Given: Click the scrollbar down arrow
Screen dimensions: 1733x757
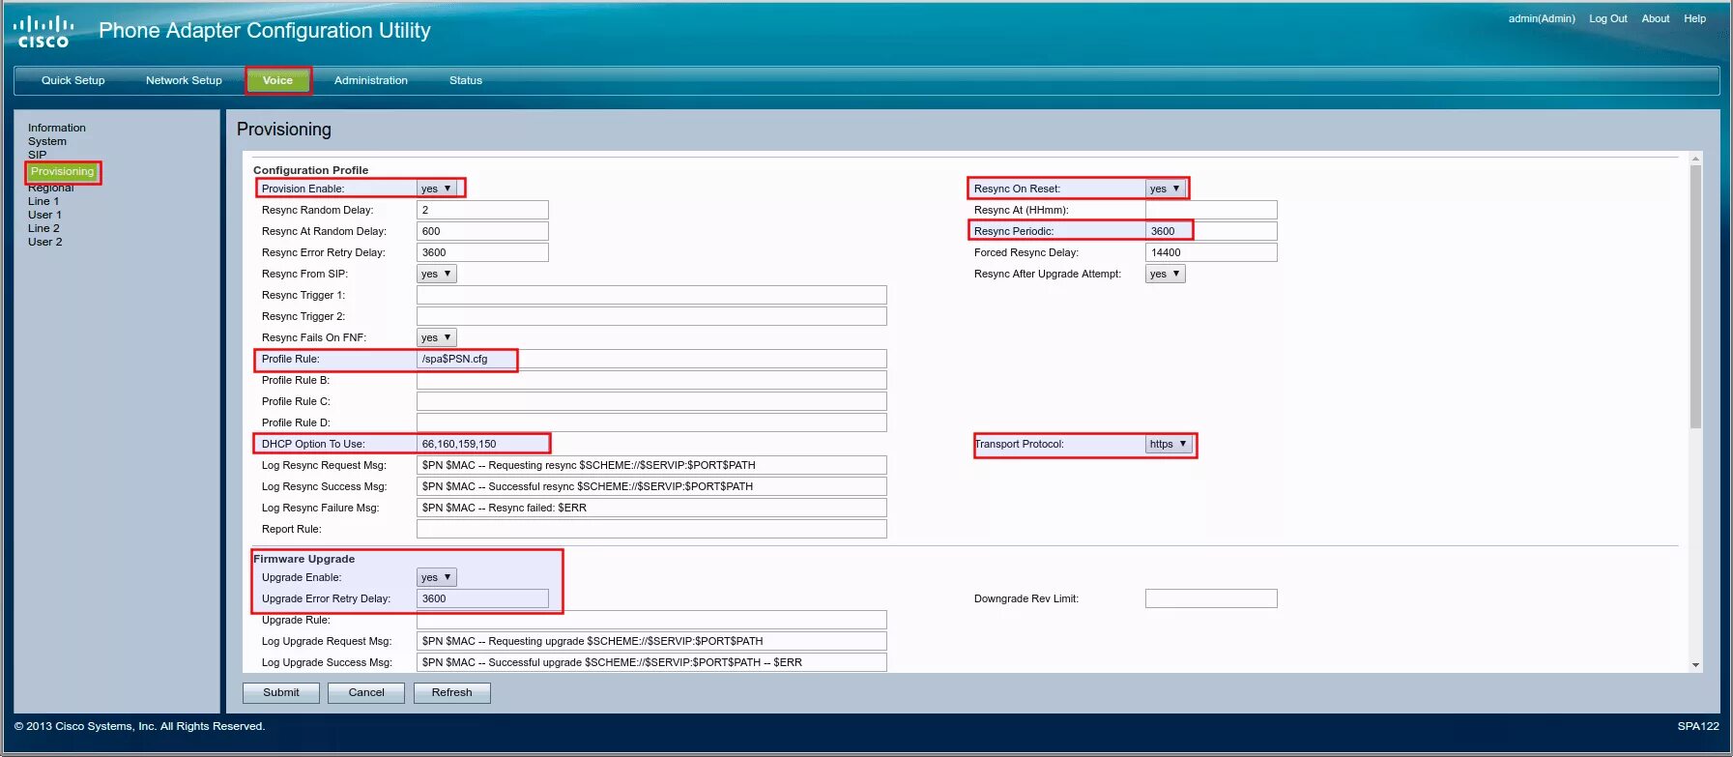Looking at the screenshot, I should coord(1695,665).
